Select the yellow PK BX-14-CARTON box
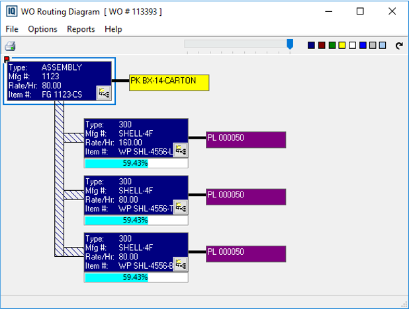 pyautogui.click(x=169, y=82)
